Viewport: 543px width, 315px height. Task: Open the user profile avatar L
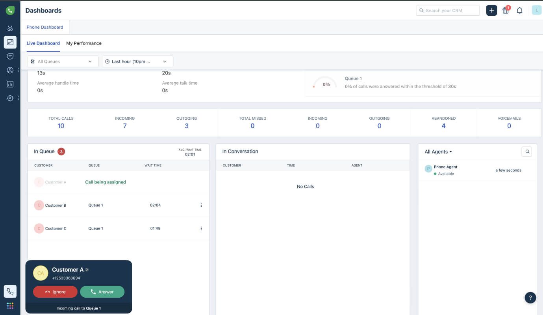[537, 10]
